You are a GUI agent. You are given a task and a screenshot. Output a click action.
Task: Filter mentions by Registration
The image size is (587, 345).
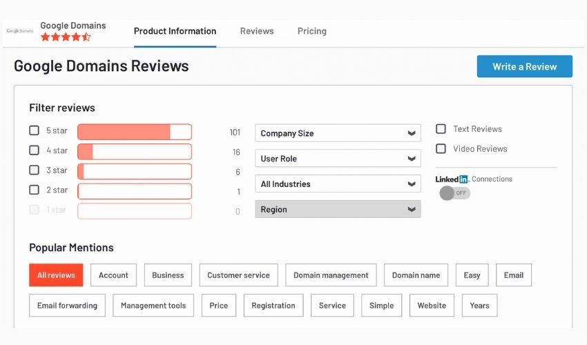[x=273, y=306]
